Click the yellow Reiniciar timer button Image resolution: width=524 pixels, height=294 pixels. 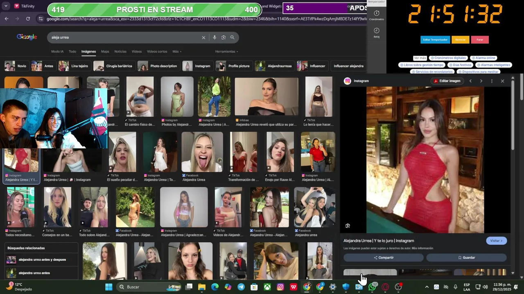pos(460,40)
